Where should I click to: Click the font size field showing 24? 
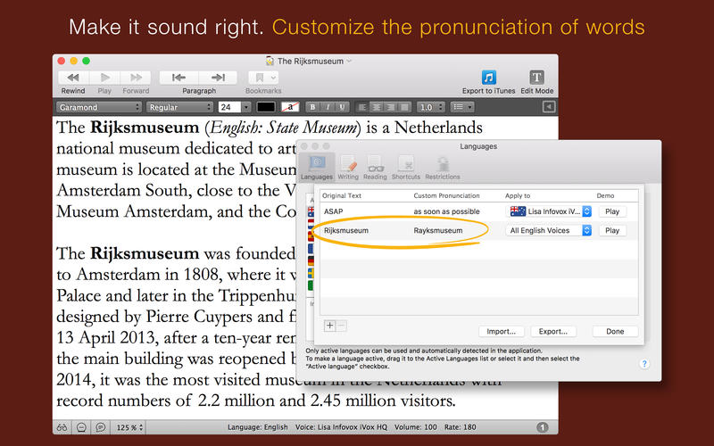point(229,107)
